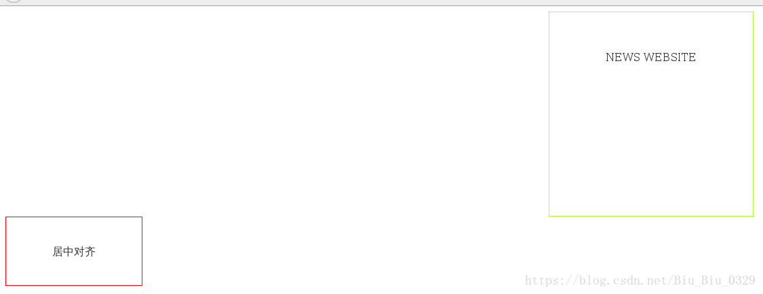Select the empty area inside green box
The image size is (763, 294).
[x=650, y=141]
